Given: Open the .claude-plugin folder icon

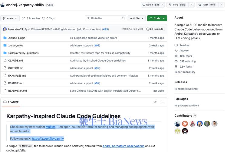Looking at the screenshot, I should 5,38.
